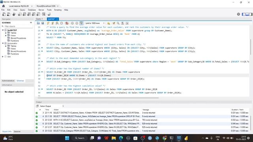Click the rollback transaction icon
Image resolution: width=253 pixels, height=142 pixels.
pyautogui.click(x=77, y=23)
